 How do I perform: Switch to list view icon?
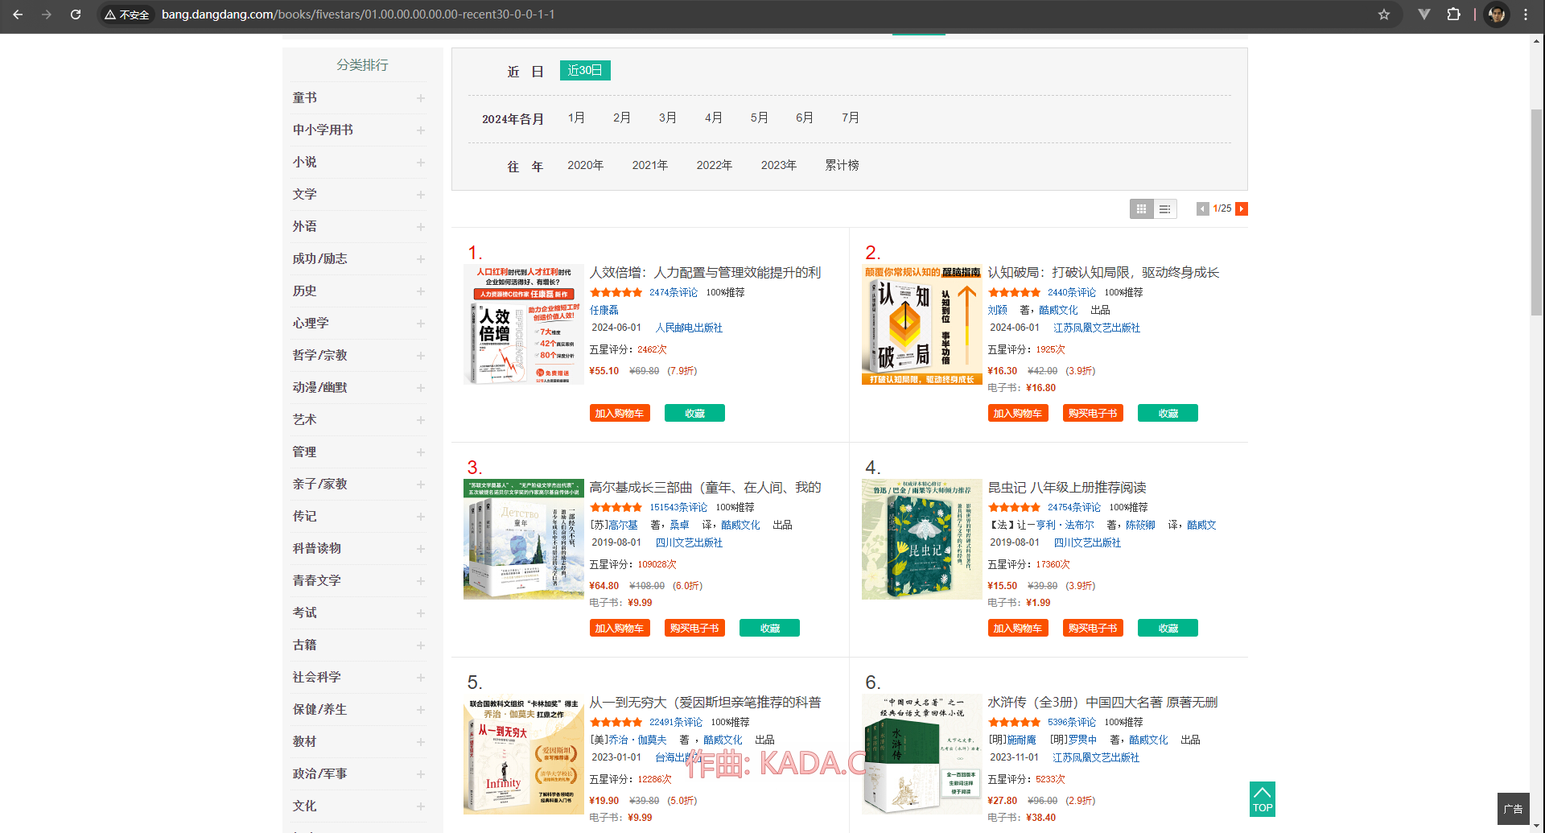point(1164,209)
